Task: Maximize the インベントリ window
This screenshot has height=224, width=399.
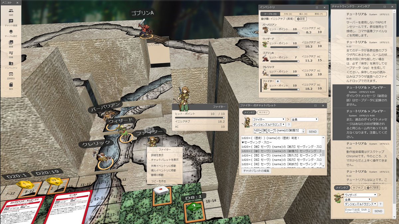Action: [316, 7]
